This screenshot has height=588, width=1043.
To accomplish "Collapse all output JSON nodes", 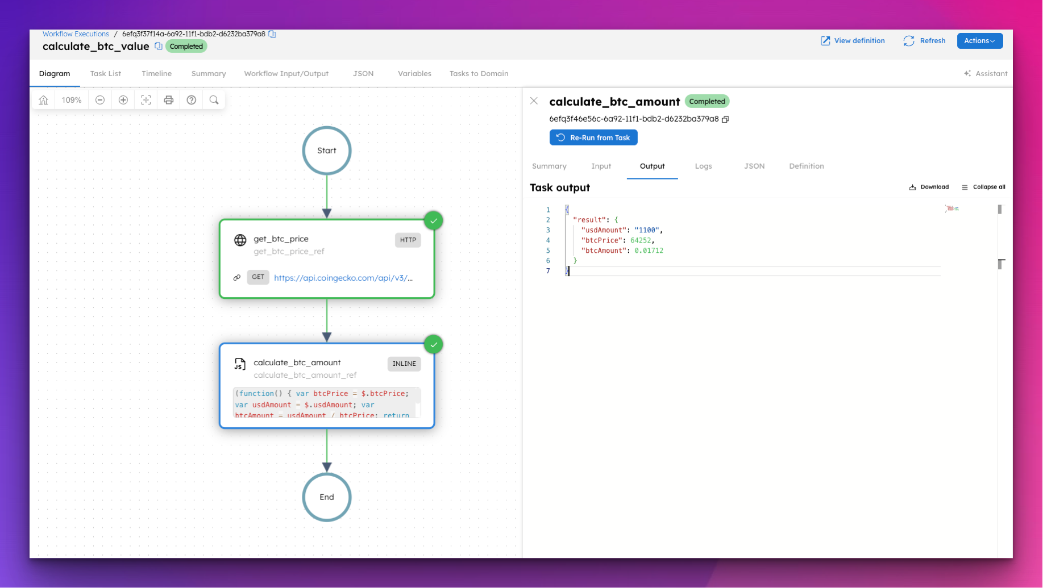I will (x=983, y=187).
